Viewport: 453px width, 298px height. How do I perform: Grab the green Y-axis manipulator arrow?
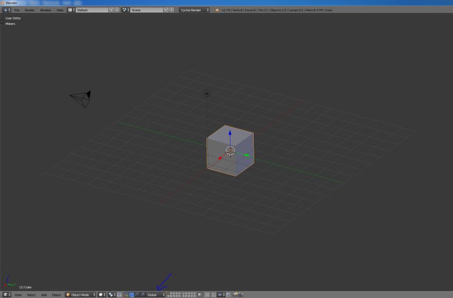point(247,155)
